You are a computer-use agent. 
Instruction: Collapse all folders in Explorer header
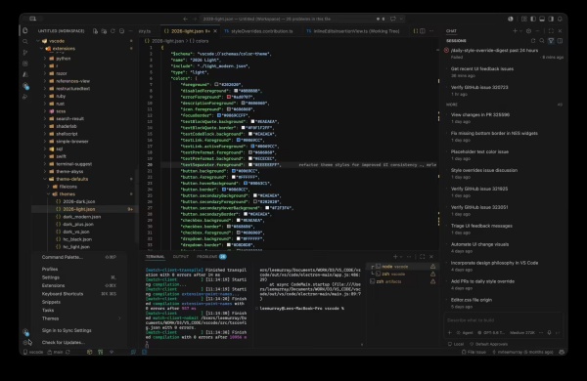coord(121,31)
